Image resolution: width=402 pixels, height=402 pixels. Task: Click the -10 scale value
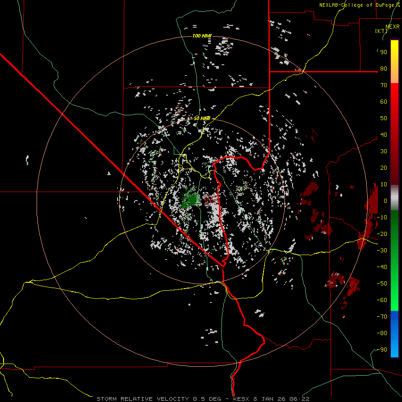[382, 218]
